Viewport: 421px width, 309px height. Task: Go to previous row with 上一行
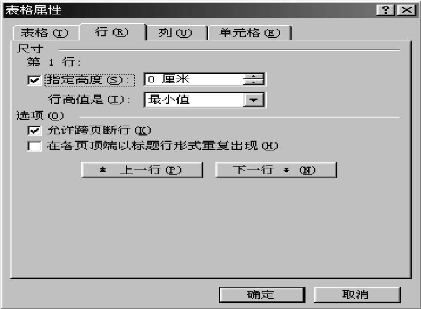pos(141,170)
